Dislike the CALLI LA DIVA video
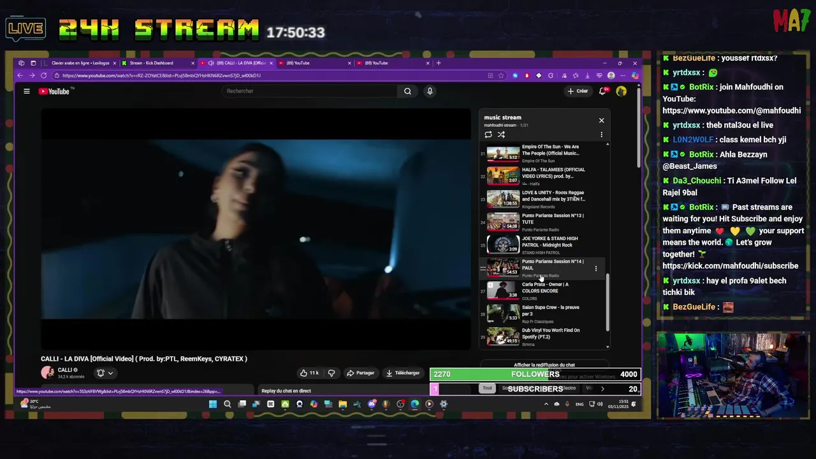The height and width of the screenshot is (459, 816). click(331, 373)
